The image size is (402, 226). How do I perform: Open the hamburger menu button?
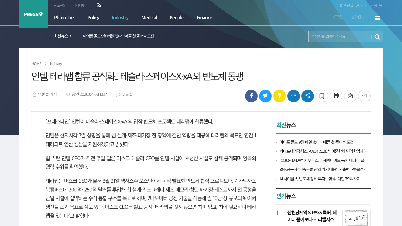(x=378, y=18)
